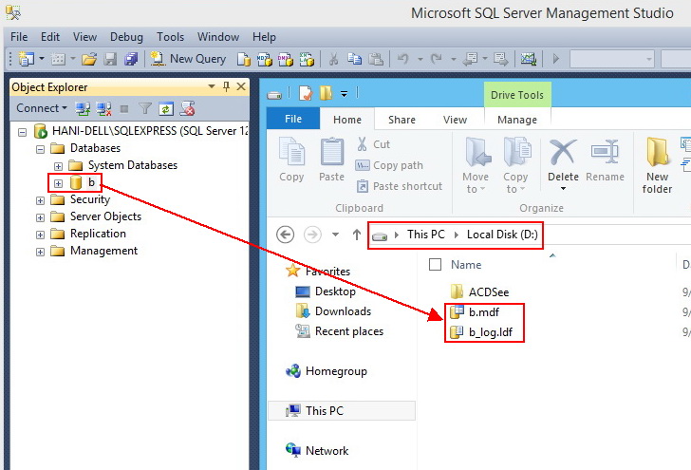Image resolution: width=691 pixels, height=470 pixels.
Task: Click the Open File folder toolbar icon
Action: tap(89, 59)
